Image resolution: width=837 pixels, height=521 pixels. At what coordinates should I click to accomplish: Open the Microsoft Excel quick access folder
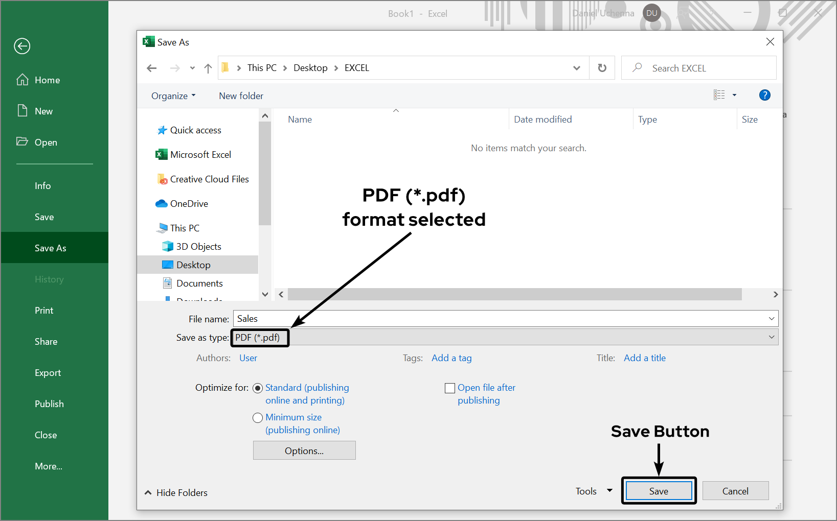click(200, 154)
